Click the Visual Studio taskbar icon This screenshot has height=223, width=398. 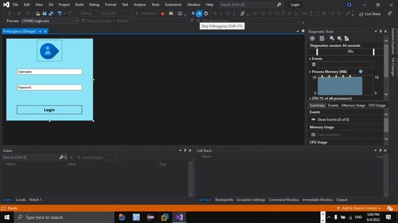(x=179, y=217)
